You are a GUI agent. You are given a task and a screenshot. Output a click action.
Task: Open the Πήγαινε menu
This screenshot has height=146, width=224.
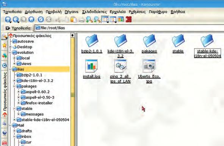[72, 12]
